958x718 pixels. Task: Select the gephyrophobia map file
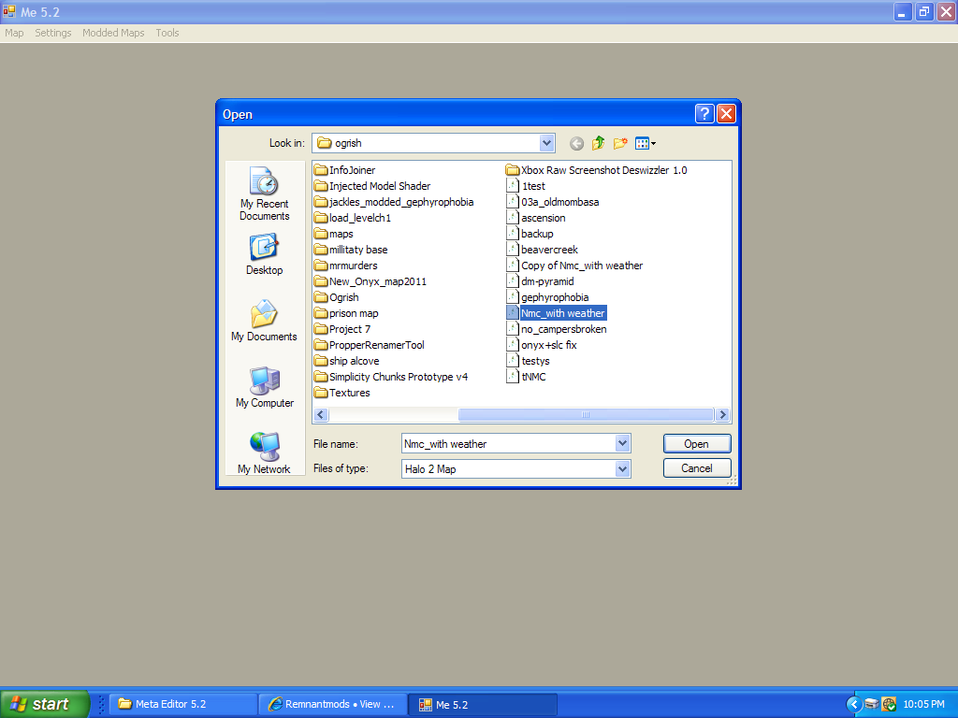[554, 297]
